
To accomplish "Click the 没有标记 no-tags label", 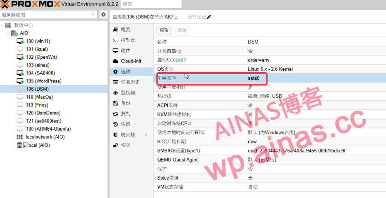I will [197, 17].
